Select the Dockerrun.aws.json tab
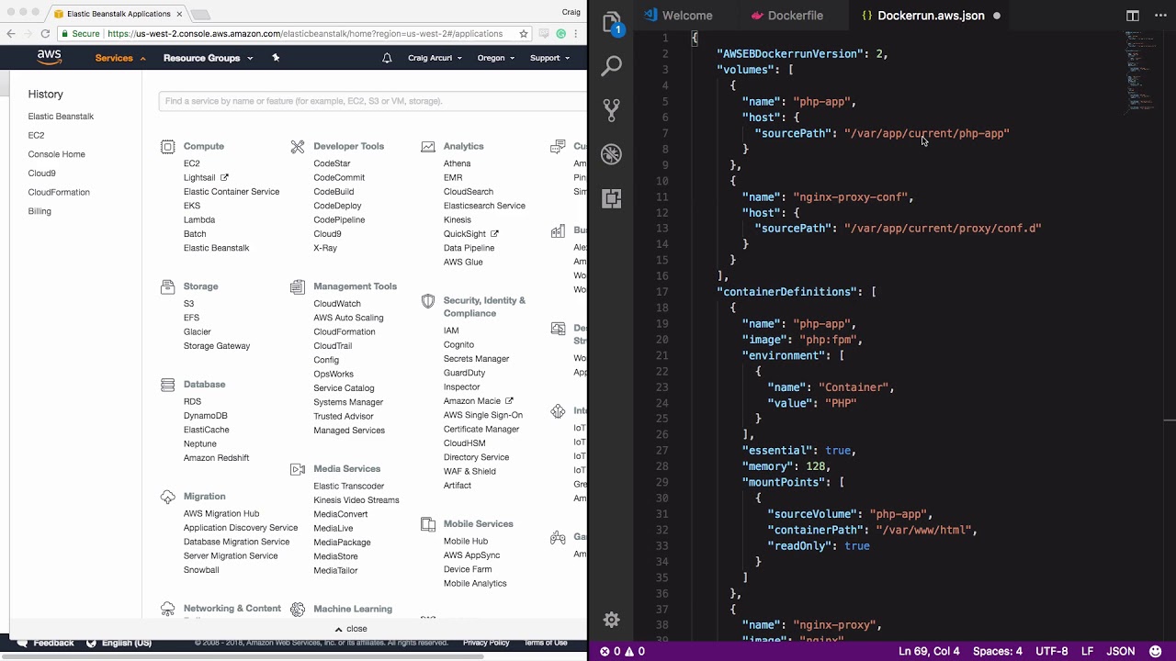Viewport: 1176px width, 661px height. [x=931, y=16]
